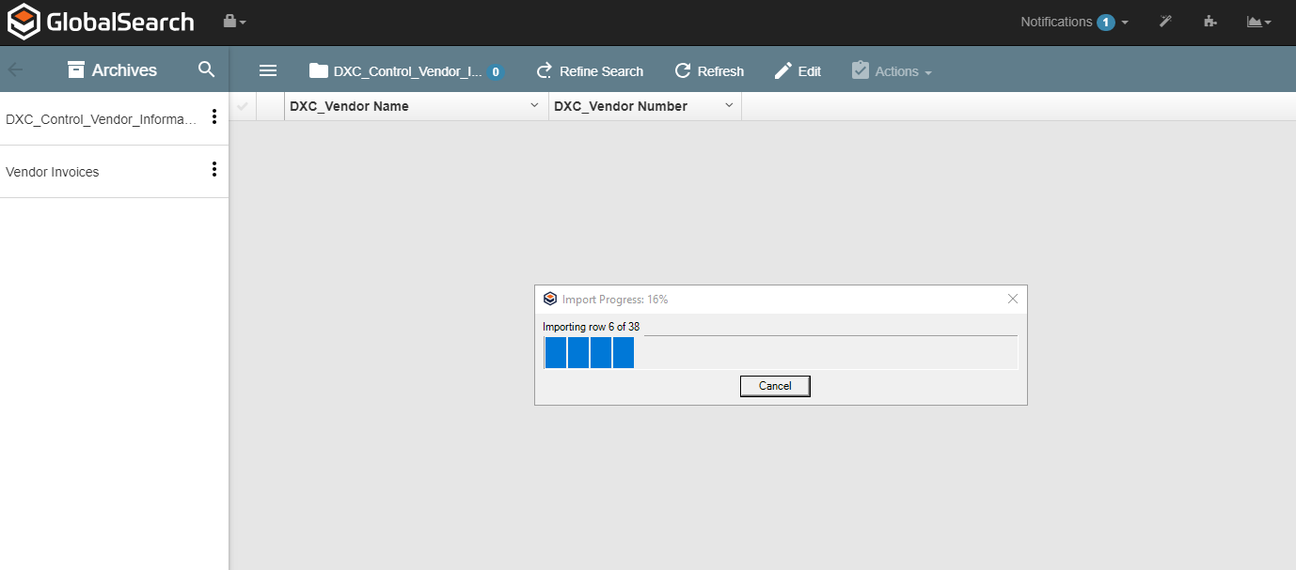Expand DXC_Vendor Number column dropdown arrow

[x=728, y=106]
